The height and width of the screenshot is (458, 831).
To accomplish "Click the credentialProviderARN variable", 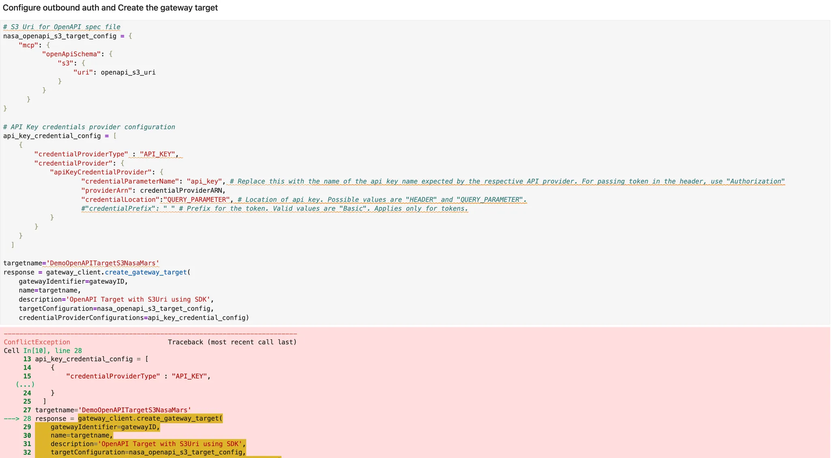I will click(181, 190).
